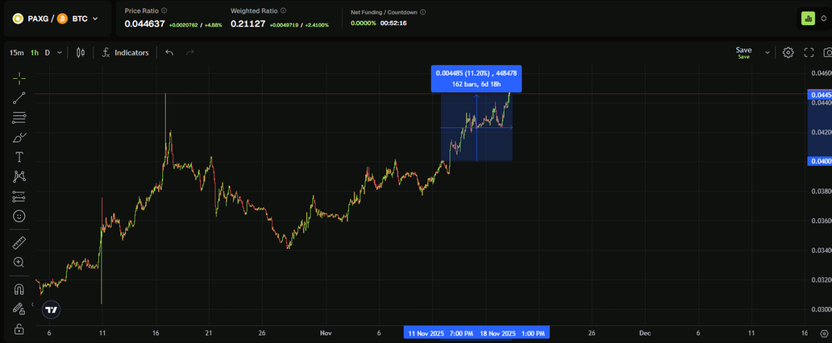Expand the PAXG / BTC pair dropdown
This screenshot has height=343, width=832.
pyautogui.click(x=96, y=18)
